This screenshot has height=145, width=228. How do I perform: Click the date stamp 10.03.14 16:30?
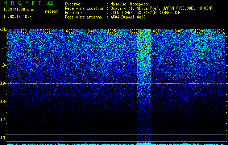tap(18, 17)
